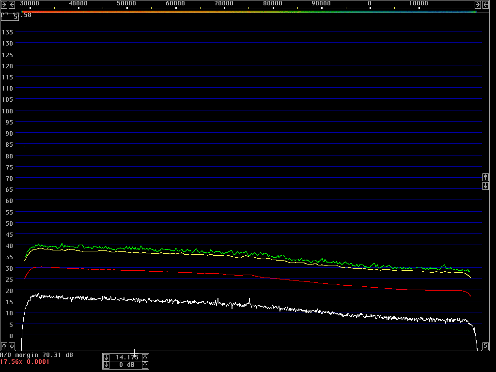Click the 80000 label on the frequency scale
Viewport: 496px width, 372px height.
(273, 3)
